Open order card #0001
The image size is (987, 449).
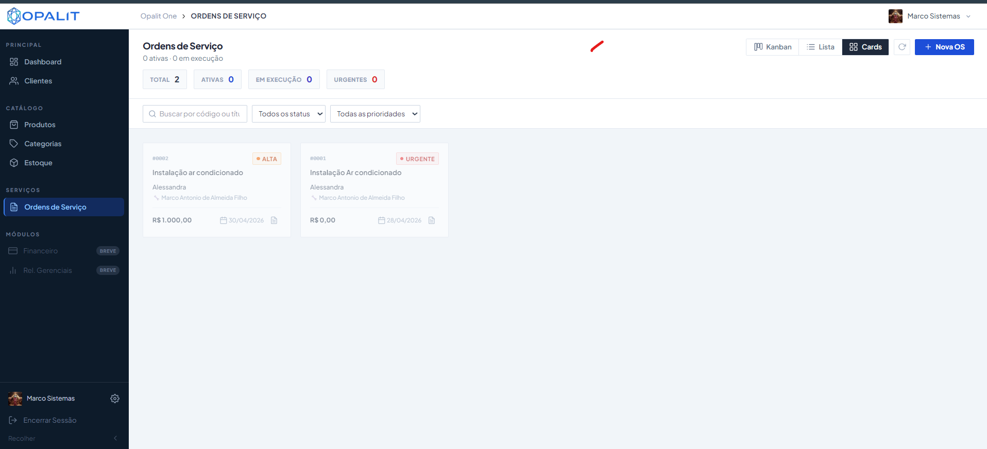[375, 190]
